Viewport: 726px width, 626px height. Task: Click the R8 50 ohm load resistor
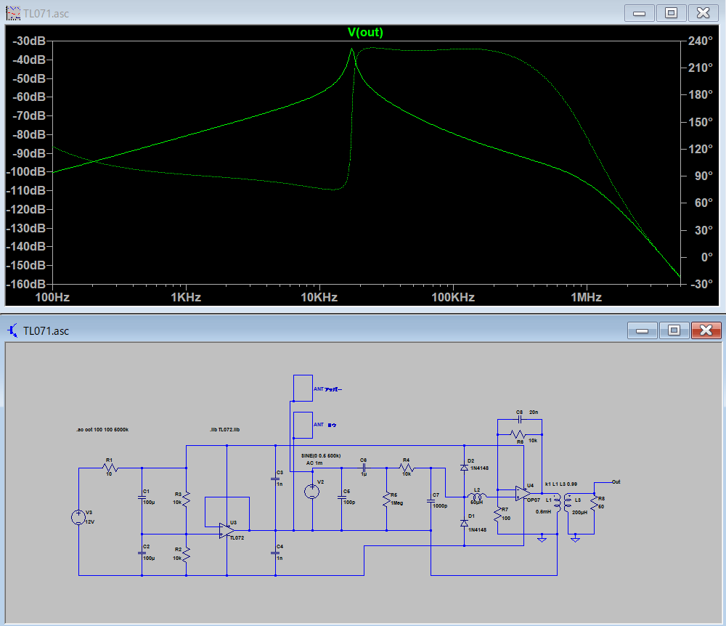(594, 503)
